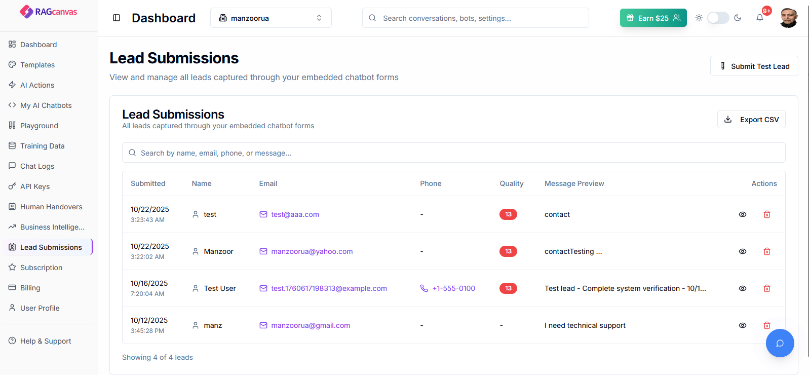Focus the lead search by name field
This screenshot has height=375, width=810.
tap(453, 153)
